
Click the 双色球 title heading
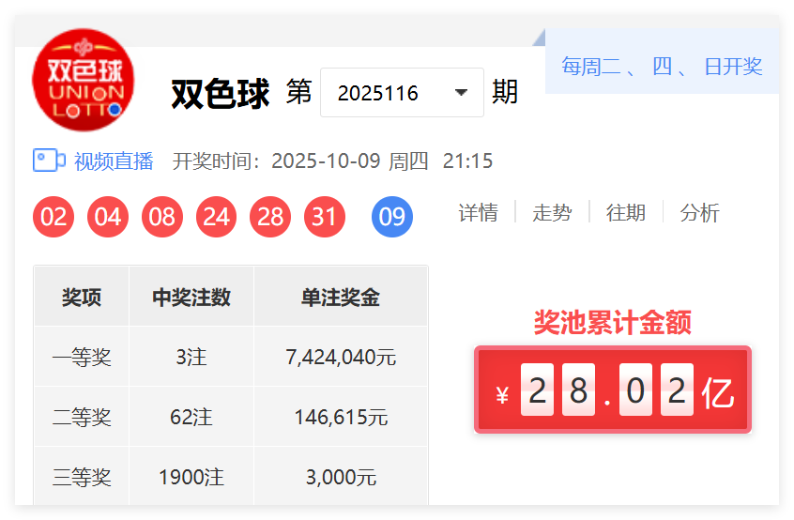pos(221,94)
